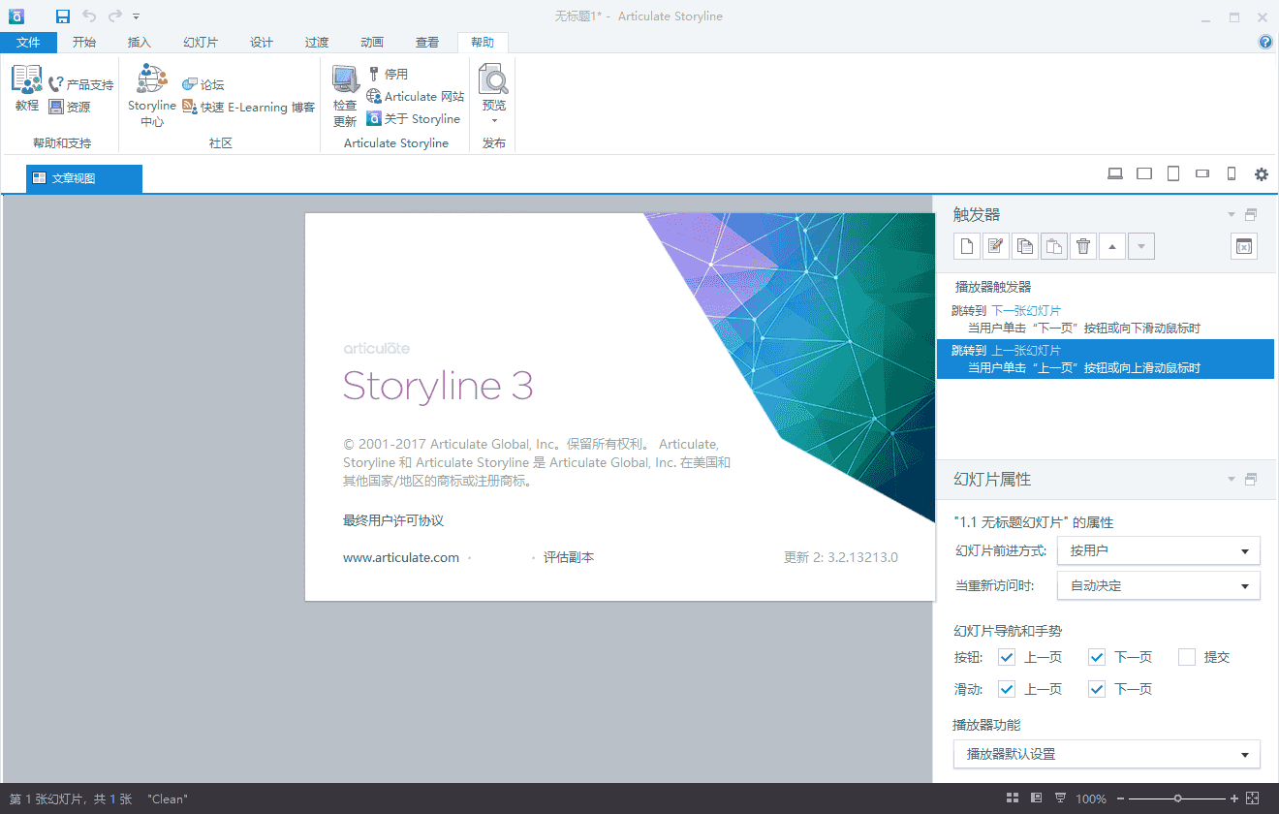Click the 最终用户许可协议 link
Screen dimensions: 1279x814
tap(393, 520)
